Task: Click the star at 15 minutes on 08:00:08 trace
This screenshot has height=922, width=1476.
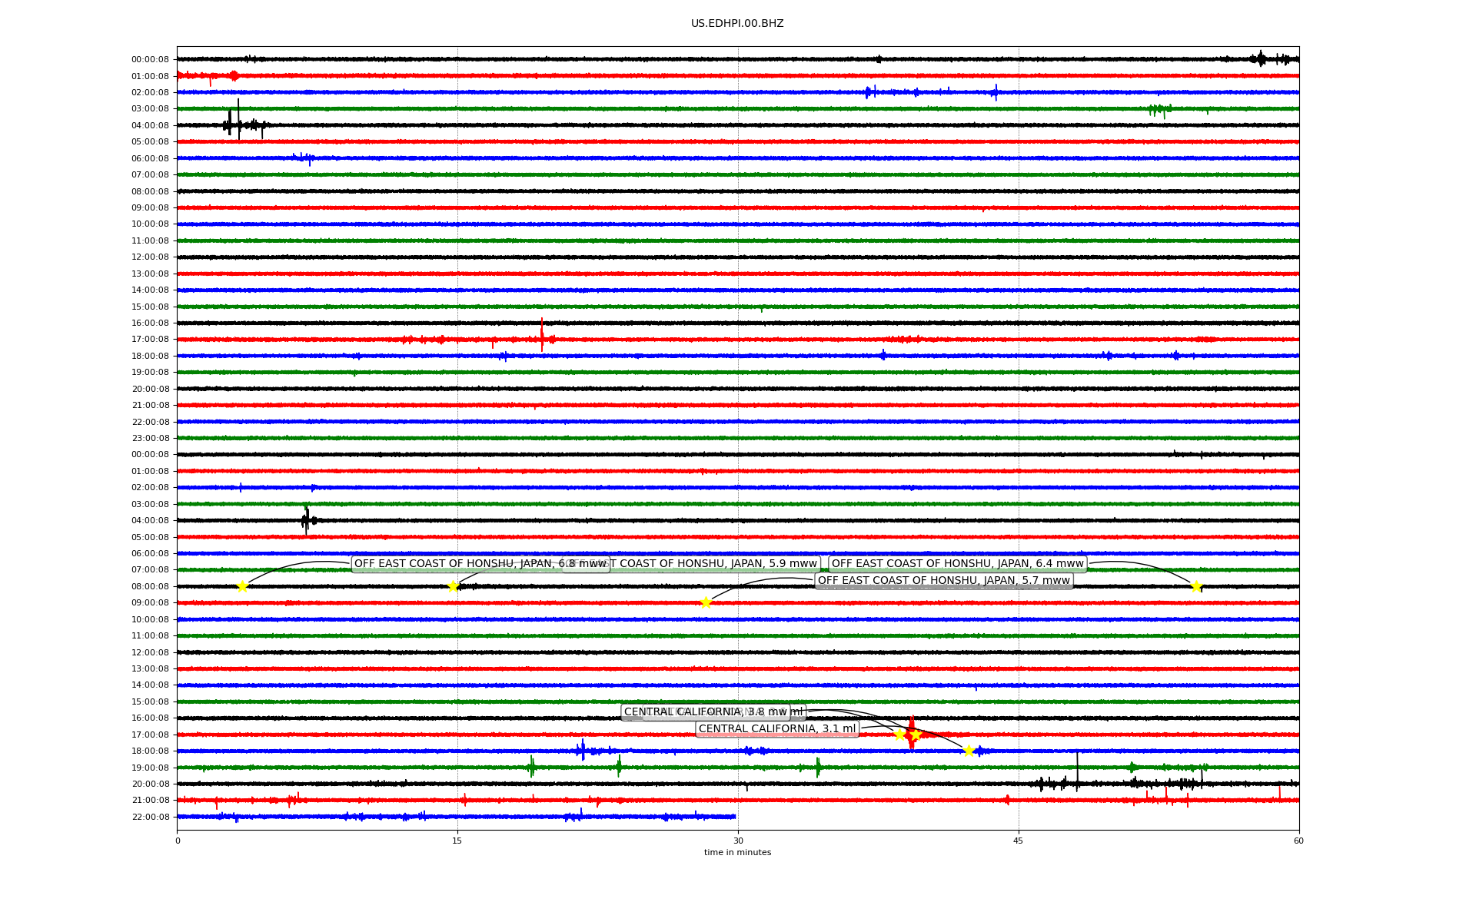Action: 453,586
